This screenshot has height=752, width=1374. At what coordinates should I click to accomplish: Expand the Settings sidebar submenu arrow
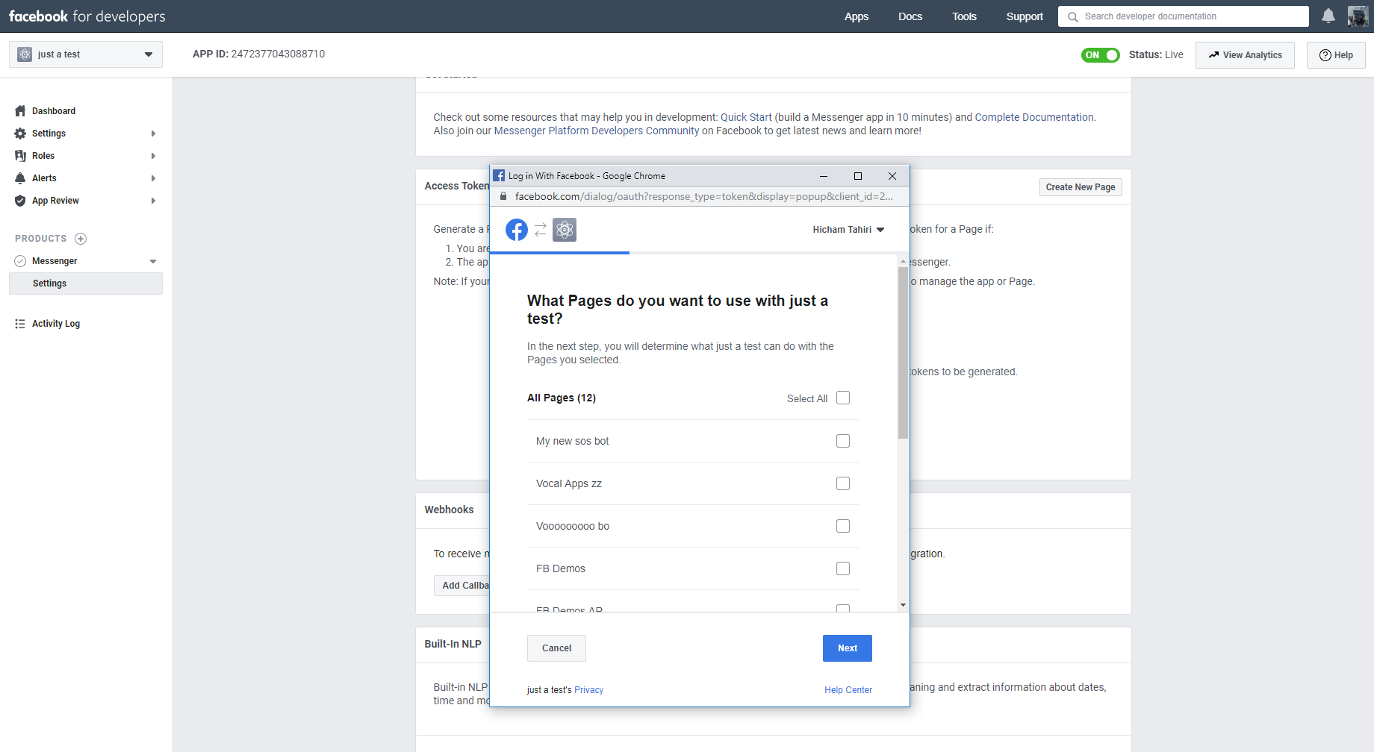(x=153, y=134)
